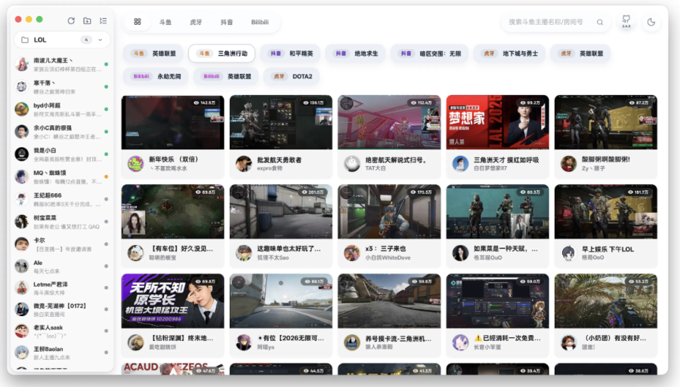Select the Bilibili 永劫无间 category chip
Screen dimensions: 680x387
click(156, 76)
